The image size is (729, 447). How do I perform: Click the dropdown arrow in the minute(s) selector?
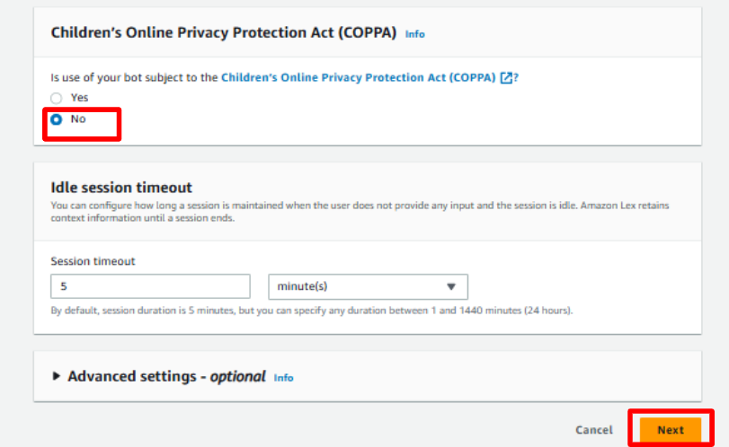[x=451, y=287]
